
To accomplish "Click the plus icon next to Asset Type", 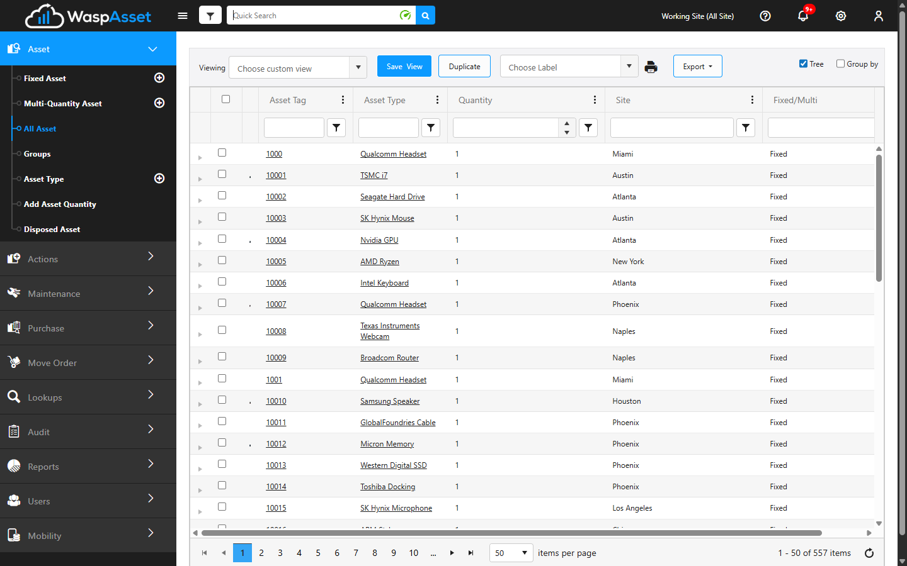I will [159, 178].
